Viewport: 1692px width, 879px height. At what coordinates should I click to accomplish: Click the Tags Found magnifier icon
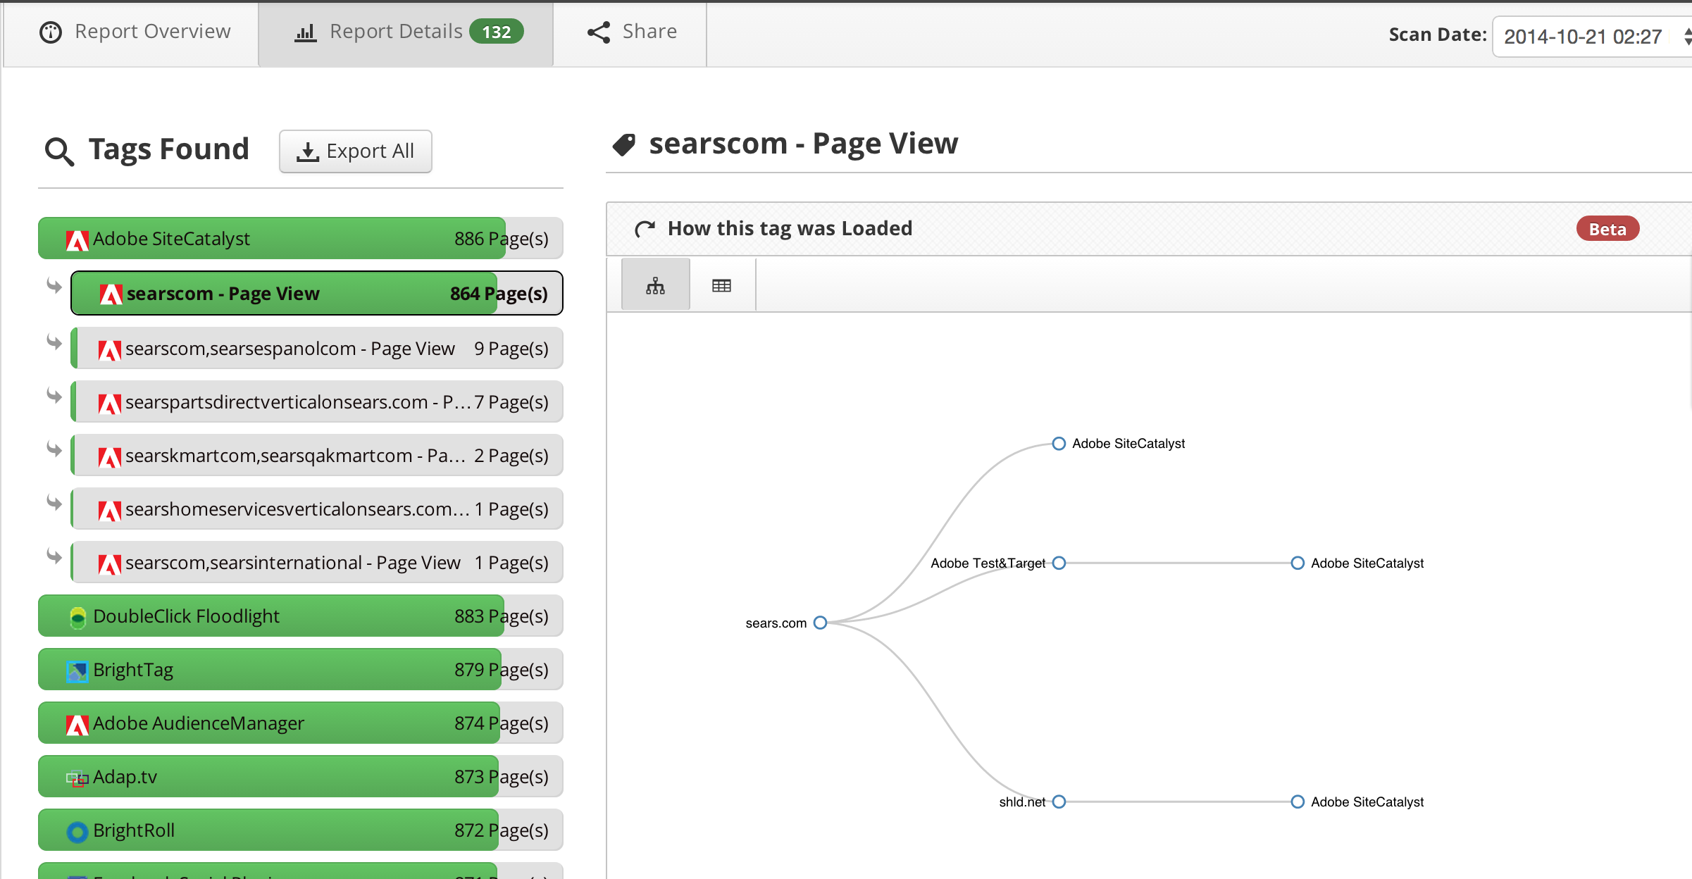(59, 151)
